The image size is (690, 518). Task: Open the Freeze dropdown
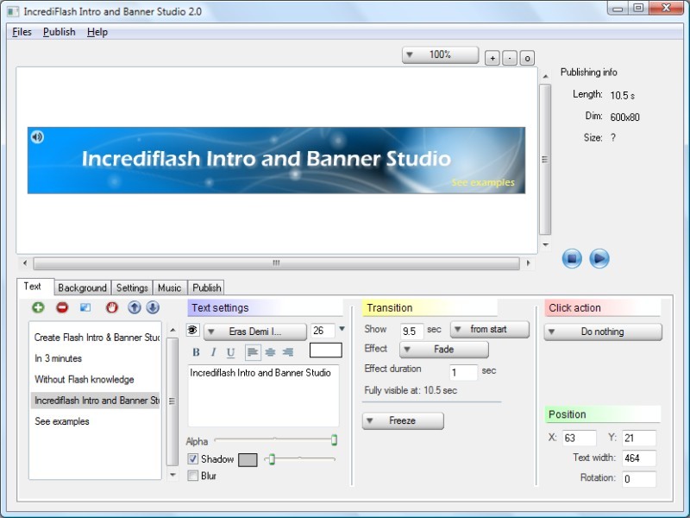coord(403,420)
